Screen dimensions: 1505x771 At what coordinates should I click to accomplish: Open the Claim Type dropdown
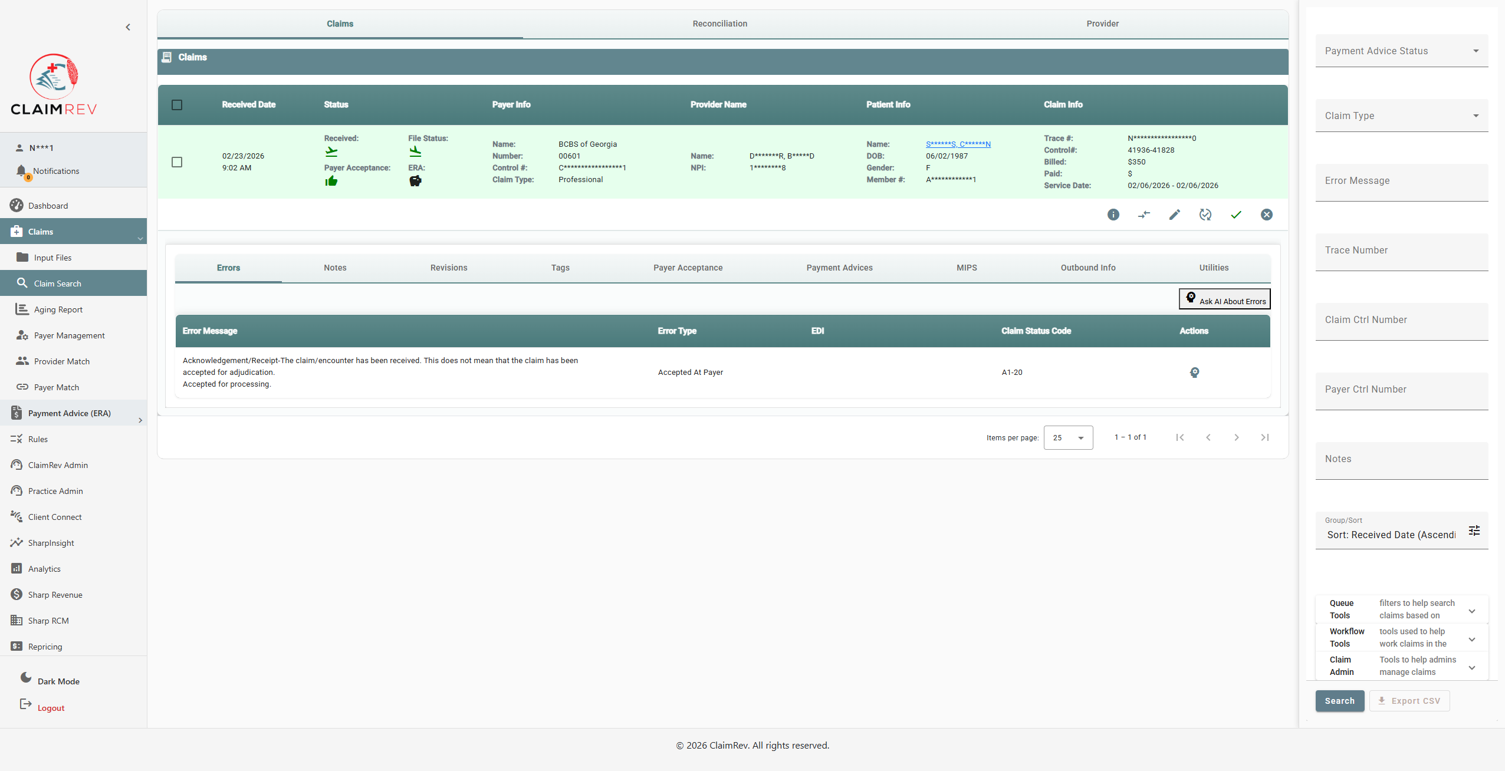pyautogui.click(x=1401, y=116)
